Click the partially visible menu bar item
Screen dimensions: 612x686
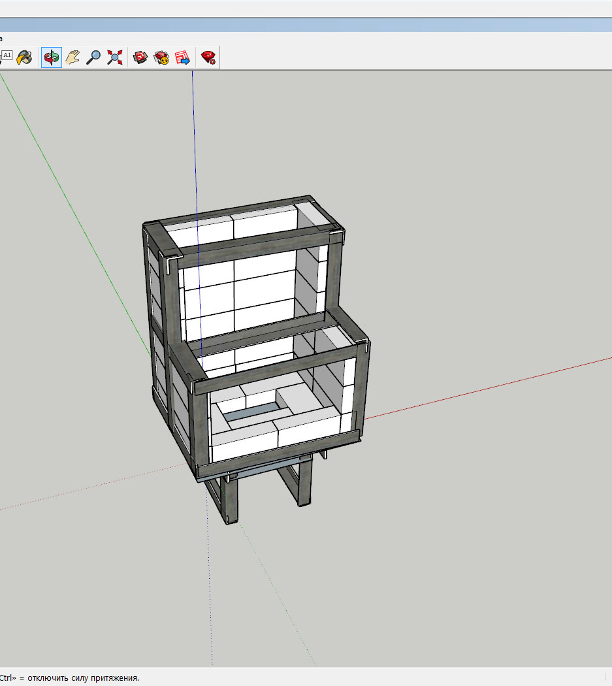(x=1, y=39)
